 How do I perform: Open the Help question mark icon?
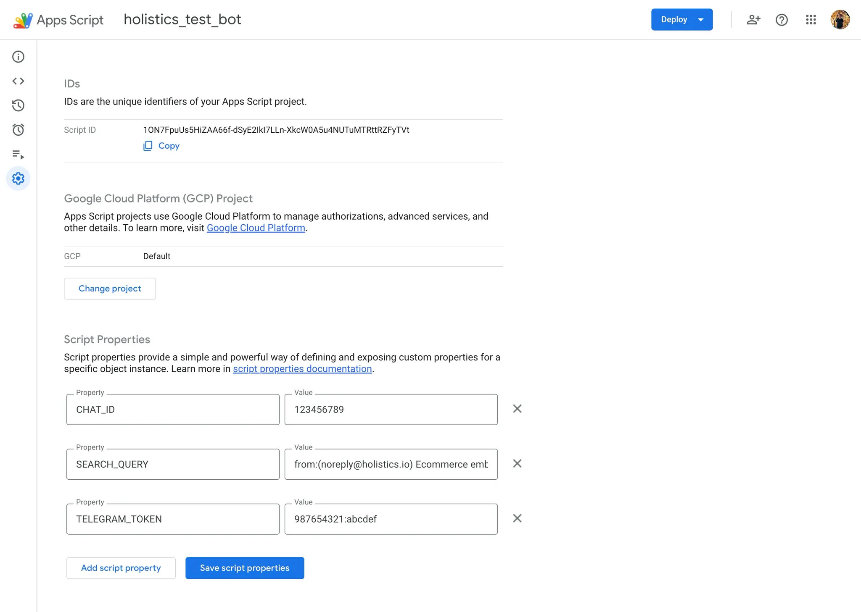[782, 20]
